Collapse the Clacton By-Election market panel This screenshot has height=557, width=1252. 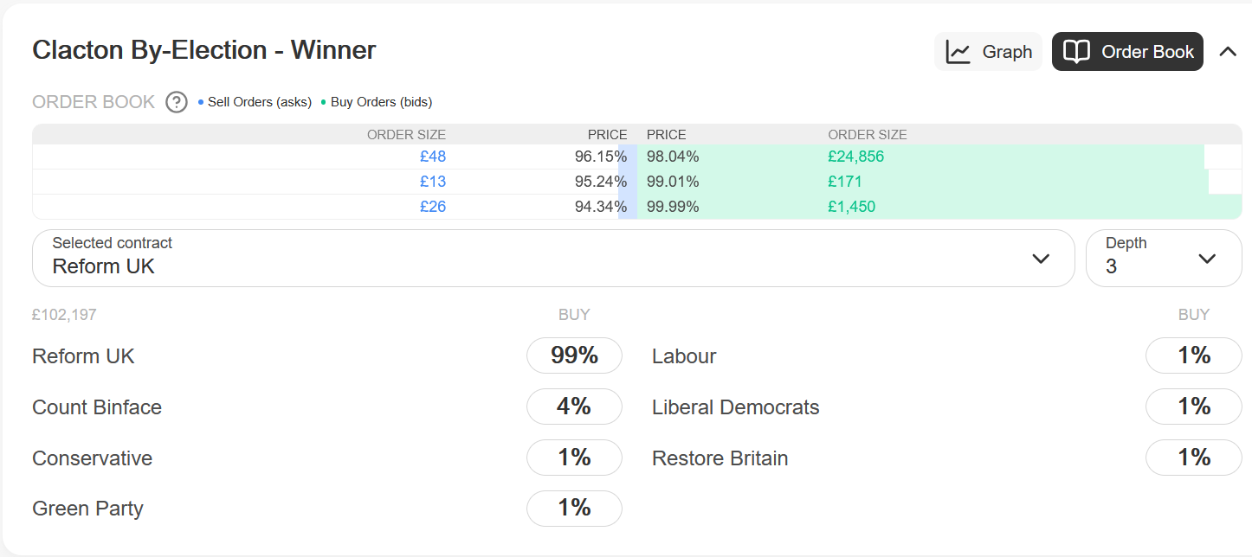(x=1228, y=52)
